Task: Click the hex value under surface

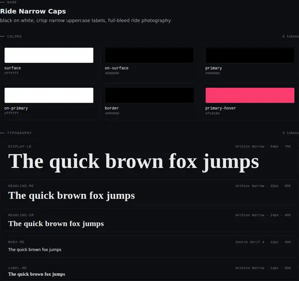Action: [x=11, y=73]
